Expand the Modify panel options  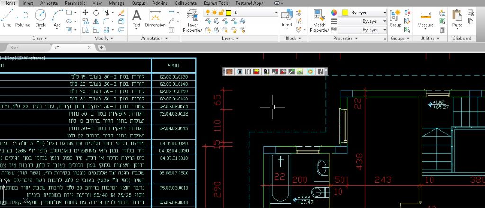(104, 38)
